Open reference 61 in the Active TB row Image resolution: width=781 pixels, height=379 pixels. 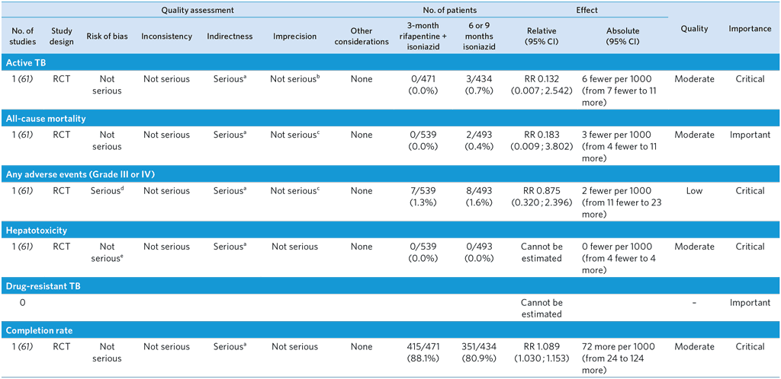25,79
